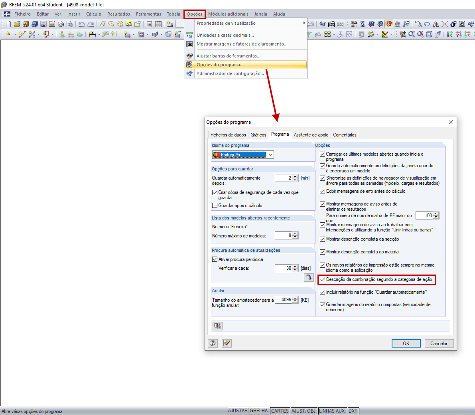The image size is (475, 415).
Task: Switch to 'Assitente de apoio' tab
Action: click(x=311, y=134)
